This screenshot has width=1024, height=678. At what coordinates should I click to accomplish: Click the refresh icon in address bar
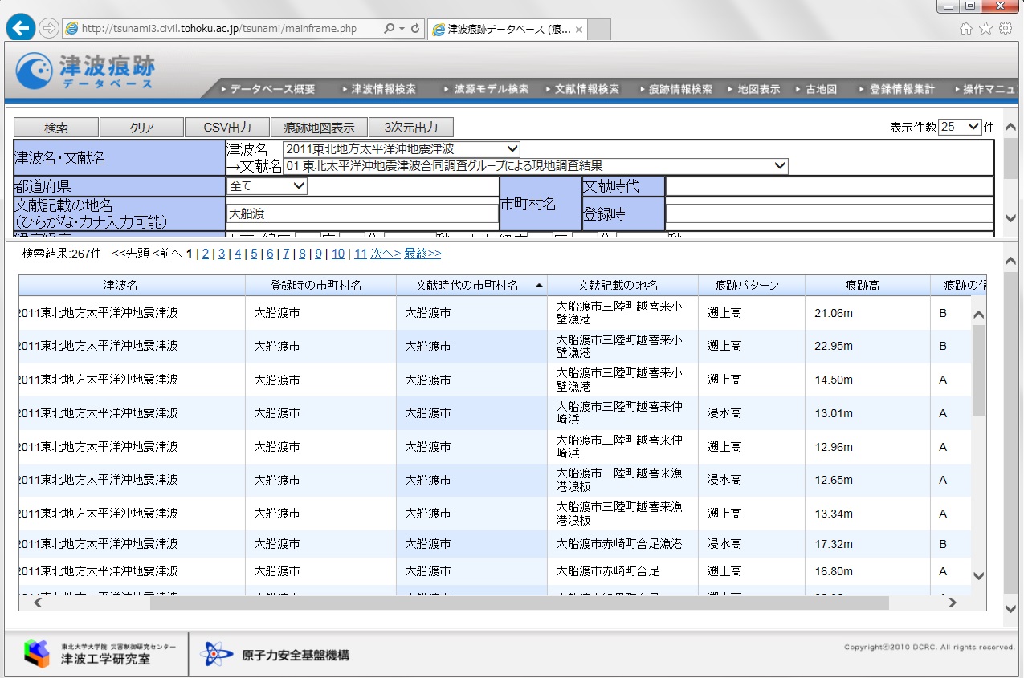coord(416,28)
